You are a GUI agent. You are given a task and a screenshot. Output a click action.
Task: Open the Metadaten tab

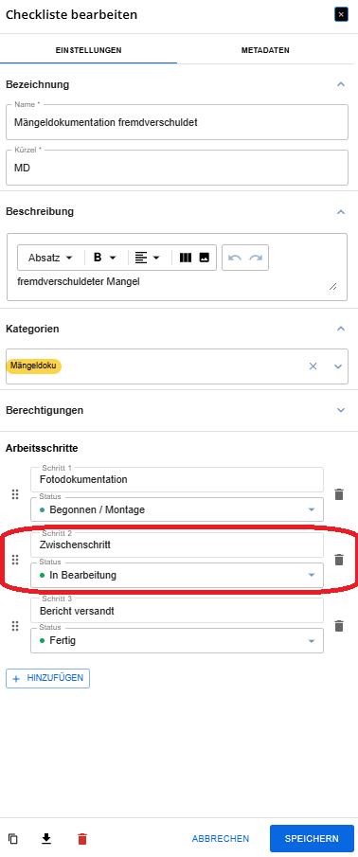pos(265,50)
